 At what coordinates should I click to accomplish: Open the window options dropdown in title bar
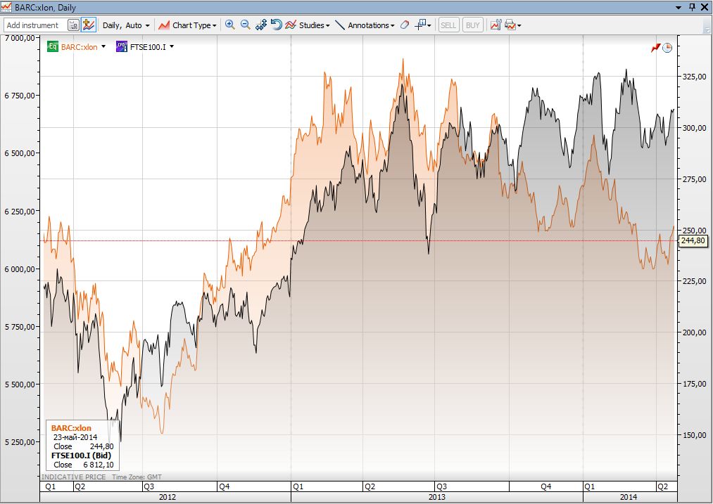pyautogui.click(x=679, y=7)
